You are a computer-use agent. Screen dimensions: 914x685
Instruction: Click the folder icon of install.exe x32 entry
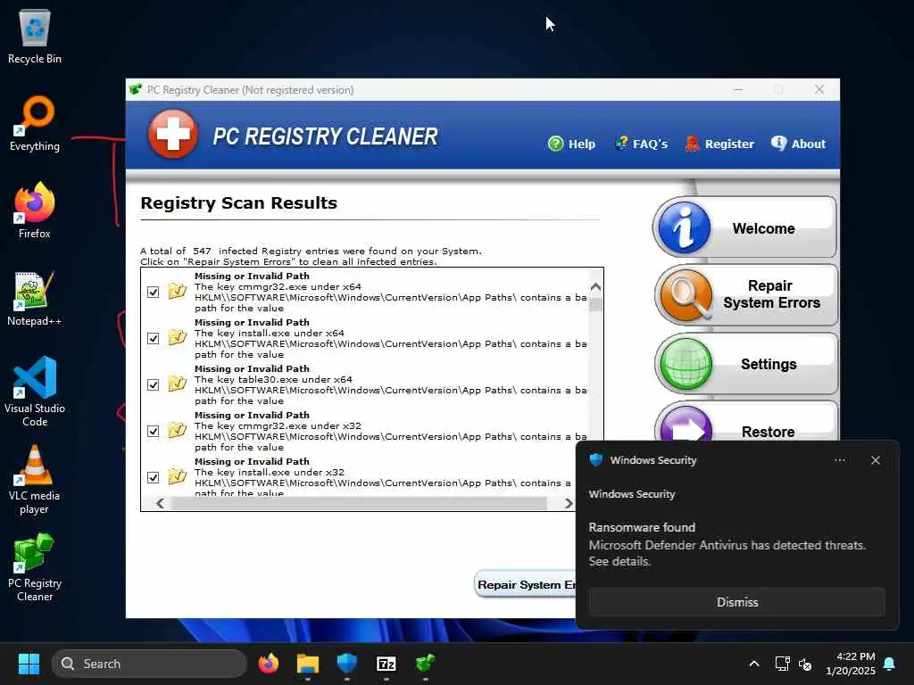pyautogui.click(x=178, y=476)
